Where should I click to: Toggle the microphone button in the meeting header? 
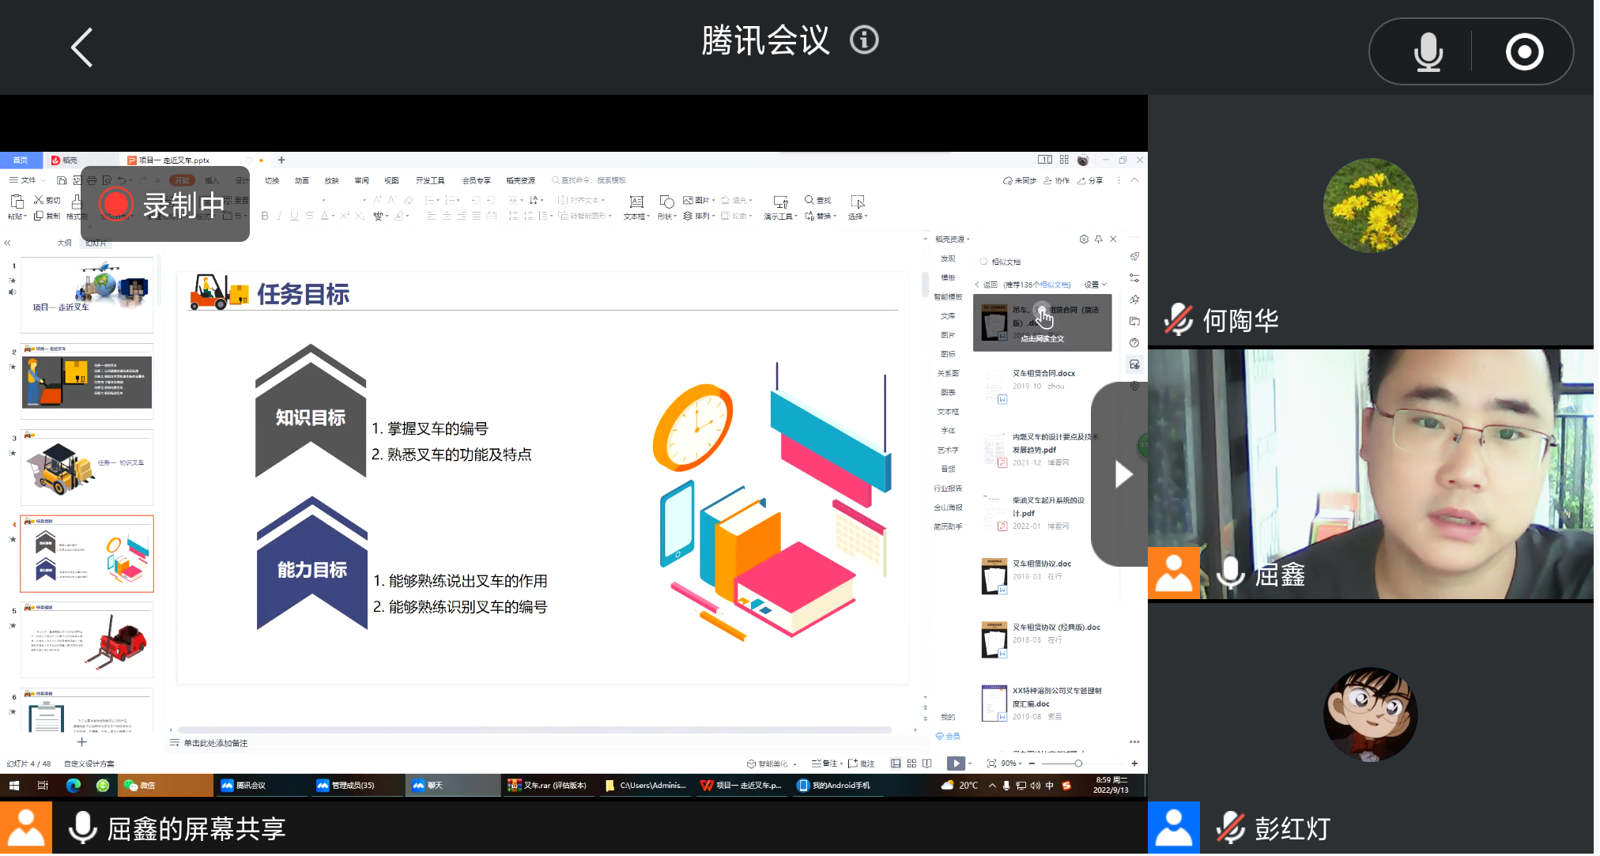point(1428,52)
